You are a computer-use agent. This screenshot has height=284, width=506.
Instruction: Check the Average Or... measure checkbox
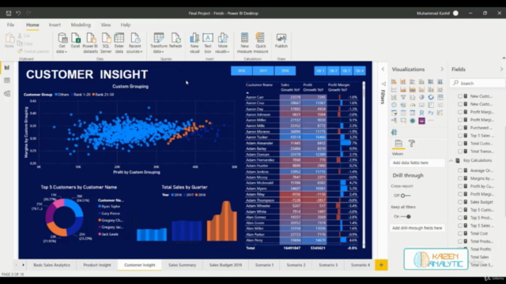pos(460,170)
